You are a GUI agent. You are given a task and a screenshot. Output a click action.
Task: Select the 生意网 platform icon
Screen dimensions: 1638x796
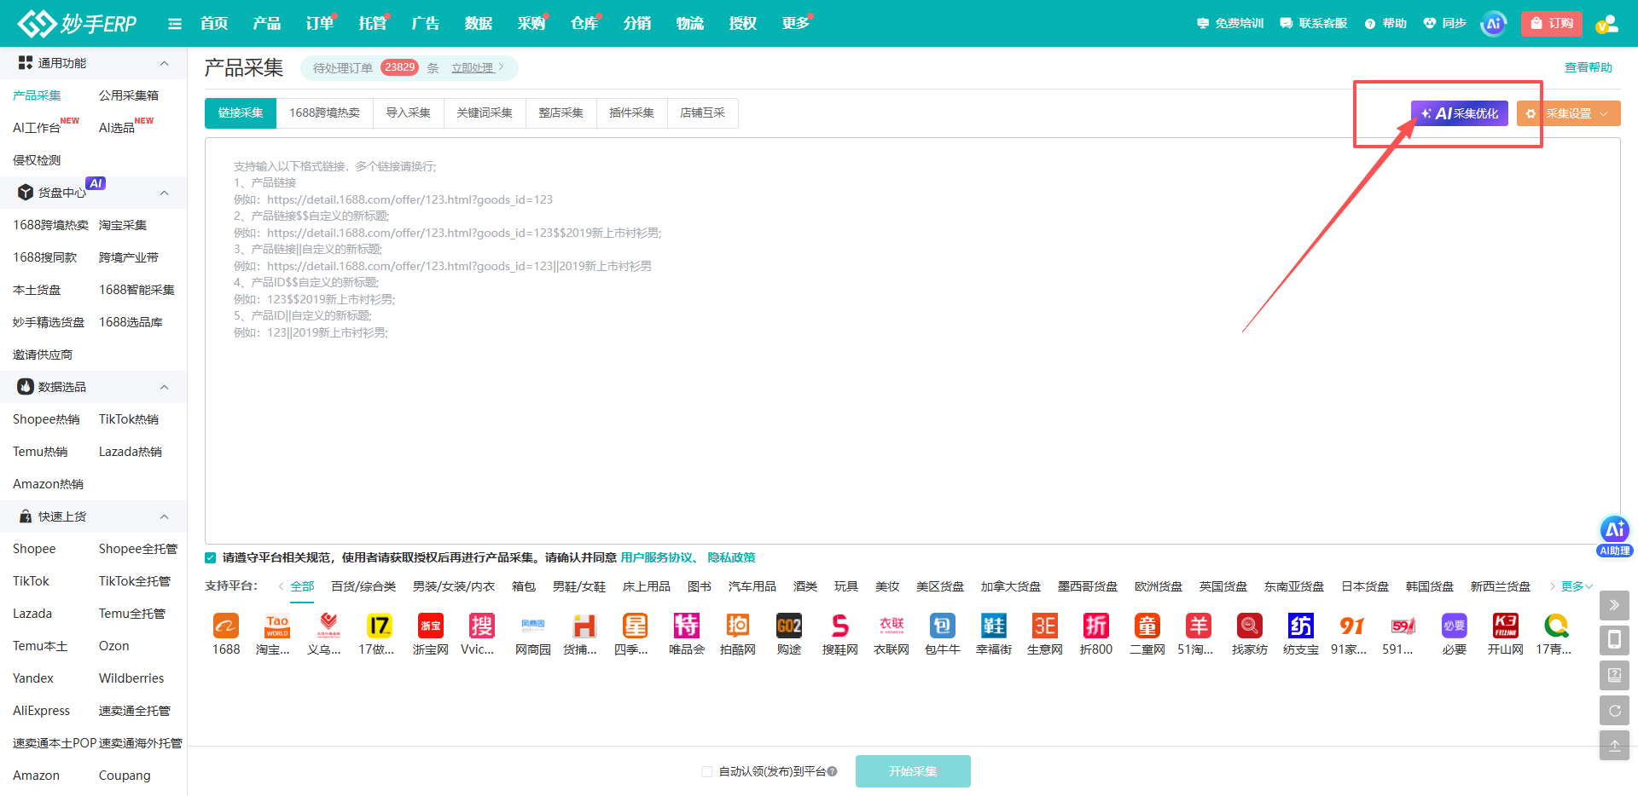tap(1045, 626)
